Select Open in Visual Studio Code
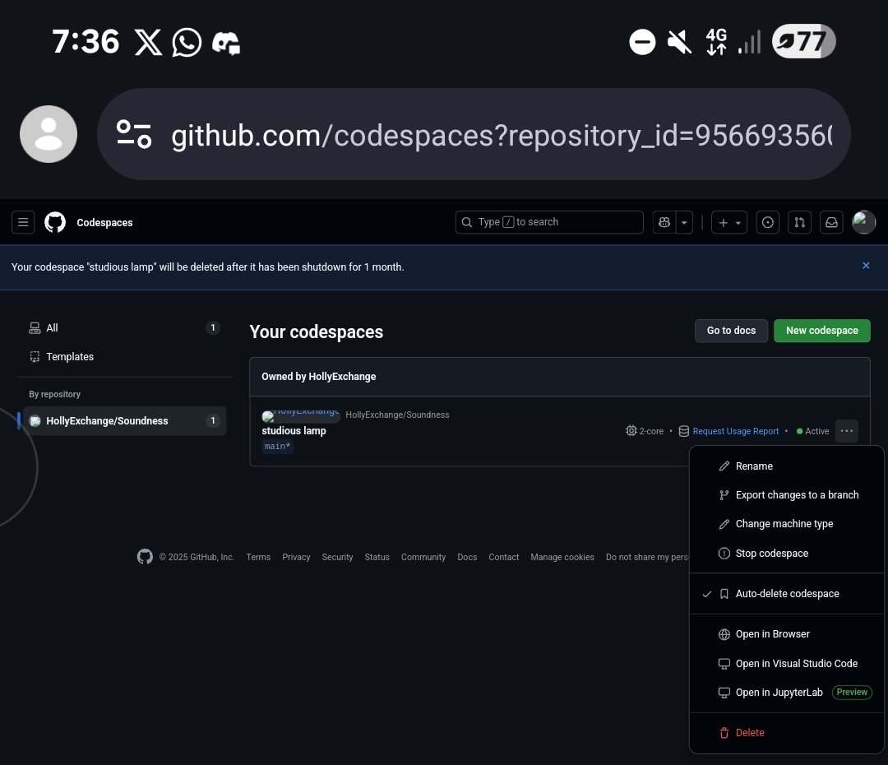This screenshot has width=888, height=765. 787,663
